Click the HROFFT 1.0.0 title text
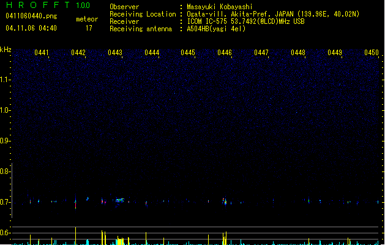This screenshot has width=385, height=245. (x=48, y=5)
